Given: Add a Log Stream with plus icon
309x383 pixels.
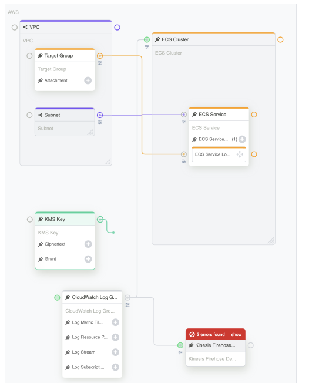Looking at the screenshot, I should pos(116,352).
